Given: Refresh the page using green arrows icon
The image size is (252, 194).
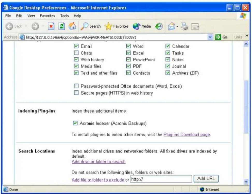Looking at the screenshot, I should (62, 26).
